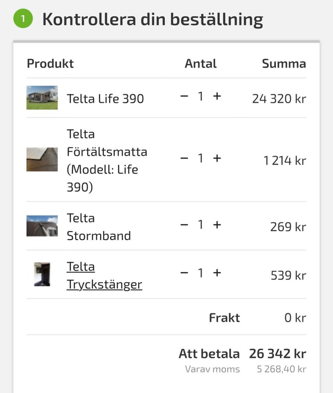This screenshot has width=333, height=393.
Task: Decrease quantity of Telta Life 390
Action: (184, 96)
